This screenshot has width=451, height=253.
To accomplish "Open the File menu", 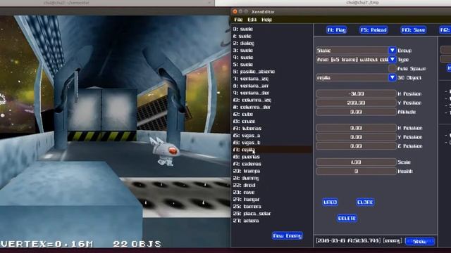I will [238, 20].
